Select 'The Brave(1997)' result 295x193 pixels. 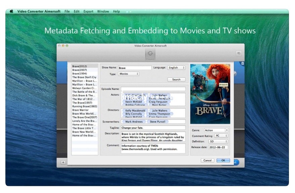[85, 103]
